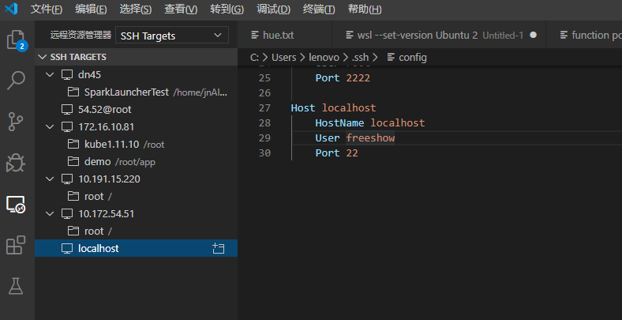Collapse the 10.191.15.220 host node
This screenshot has width=622, height=320.
click(51, 179)
